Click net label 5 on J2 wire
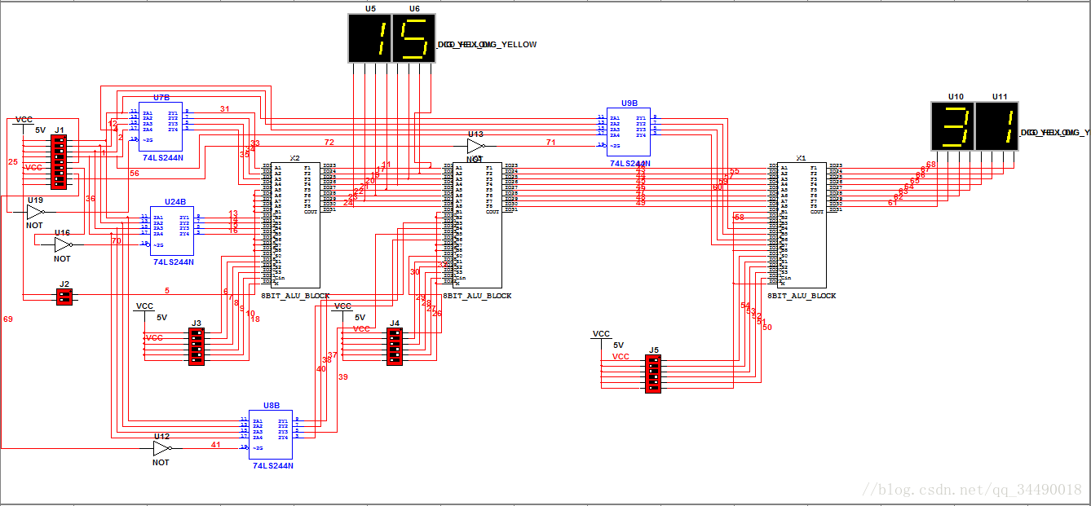 [167, 290]
